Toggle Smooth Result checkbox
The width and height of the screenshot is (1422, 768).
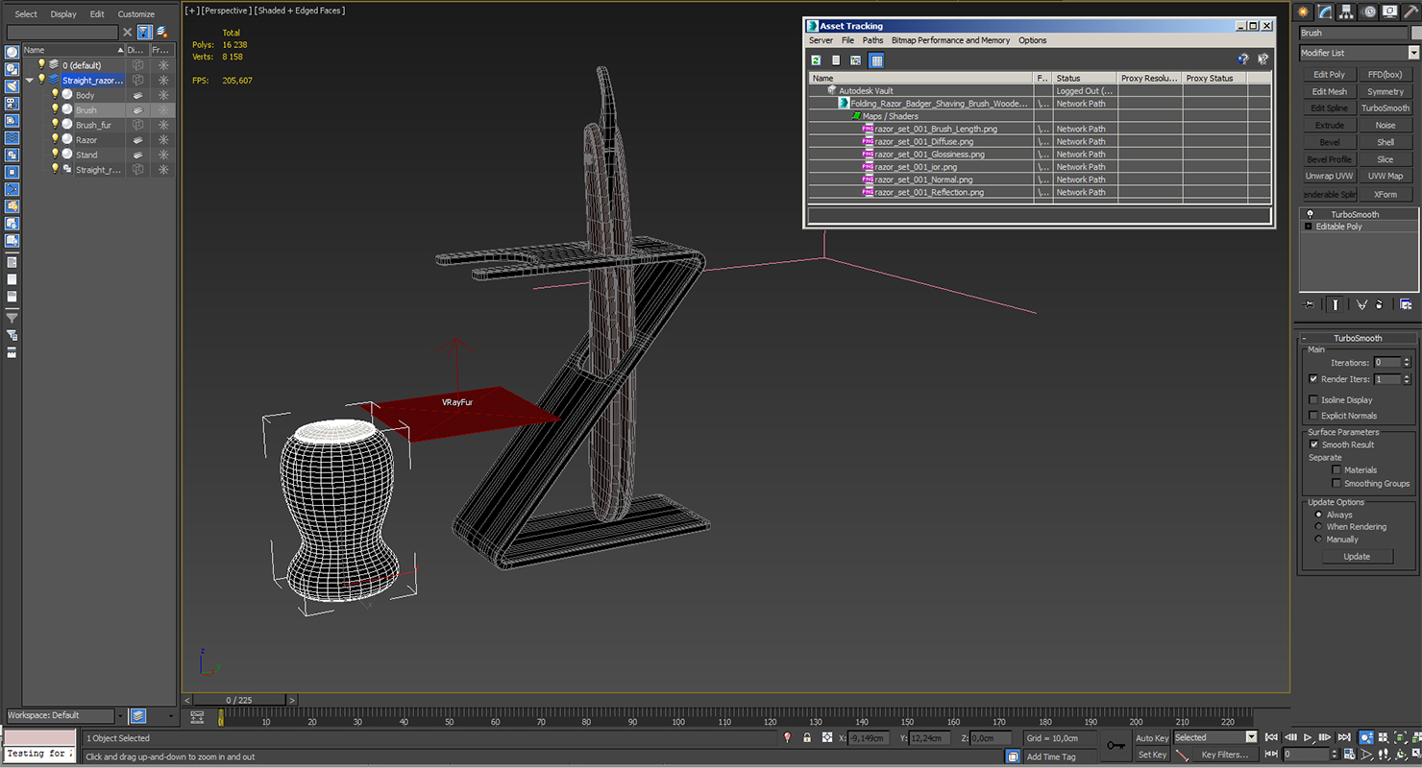coord(1313,444)
